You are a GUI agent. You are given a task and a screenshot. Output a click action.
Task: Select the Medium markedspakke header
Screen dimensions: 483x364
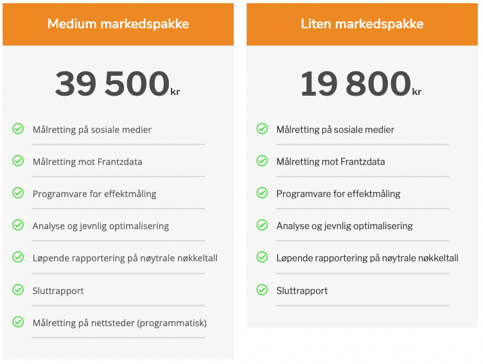coord(118,24)
